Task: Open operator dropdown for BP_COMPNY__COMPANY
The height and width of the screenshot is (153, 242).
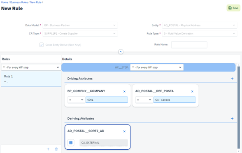Action: click(x=76, y=100)
